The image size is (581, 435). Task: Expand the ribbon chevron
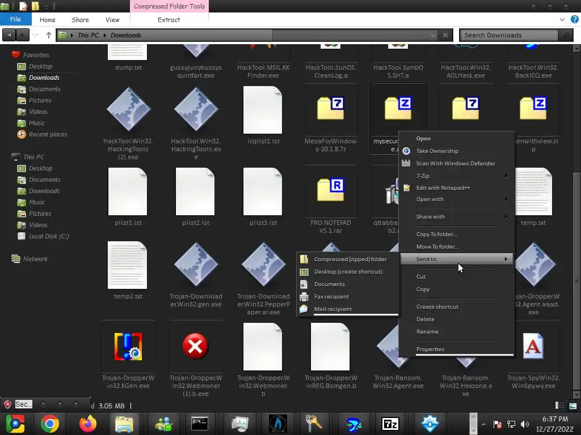coord(562,20)
